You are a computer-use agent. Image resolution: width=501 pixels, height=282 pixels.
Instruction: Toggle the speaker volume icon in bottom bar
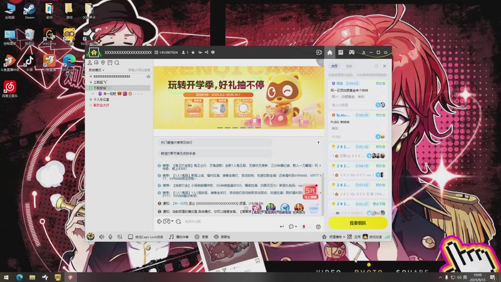pyautogui.click(x=101, y=237)
